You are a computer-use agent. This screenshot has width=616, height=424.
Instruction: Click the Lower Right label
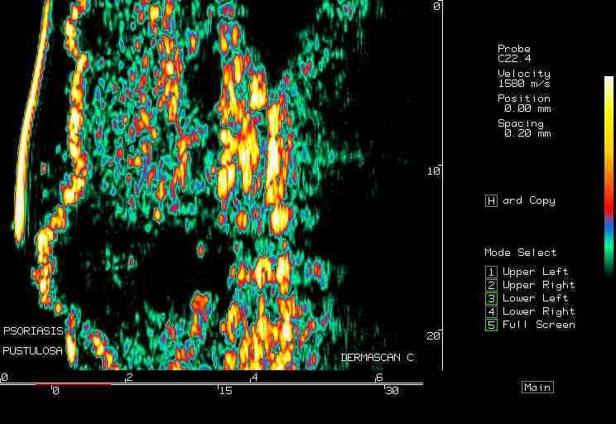point(539,311)
